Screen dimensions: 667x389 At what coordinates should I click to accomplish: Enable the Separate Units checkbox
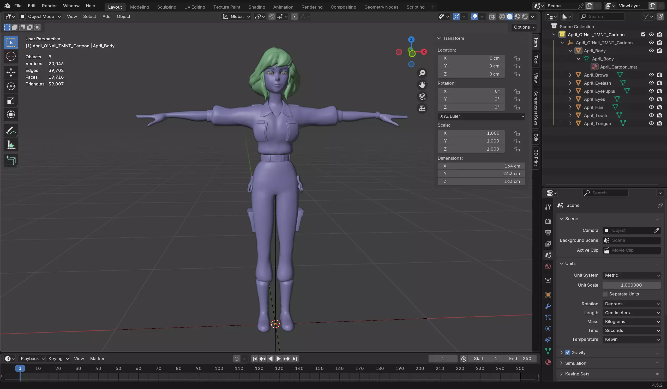605,294
